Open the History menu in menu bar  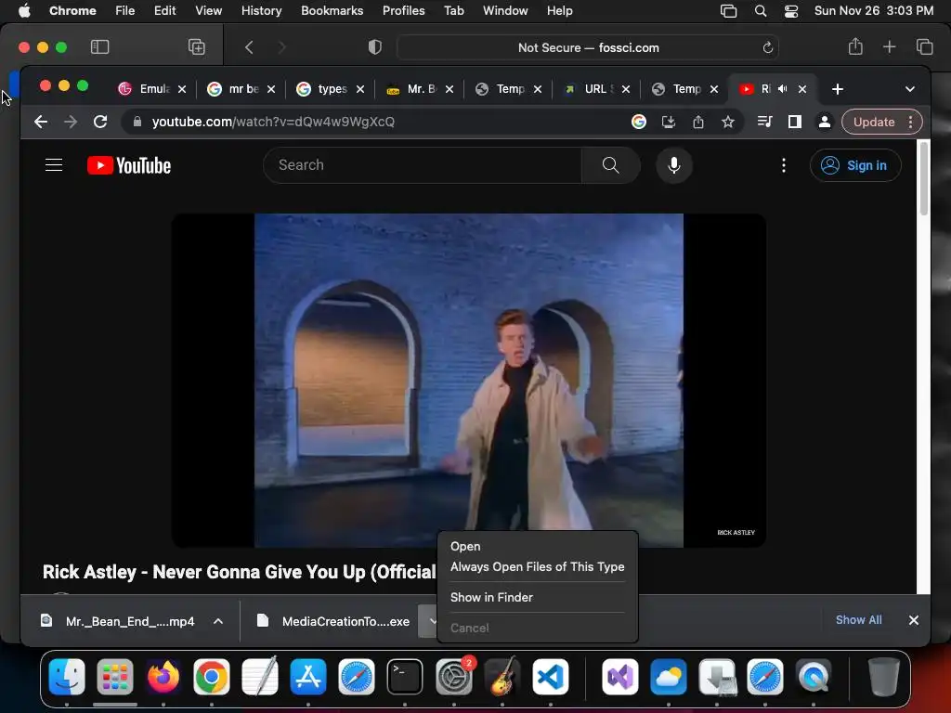pos(261,11)
